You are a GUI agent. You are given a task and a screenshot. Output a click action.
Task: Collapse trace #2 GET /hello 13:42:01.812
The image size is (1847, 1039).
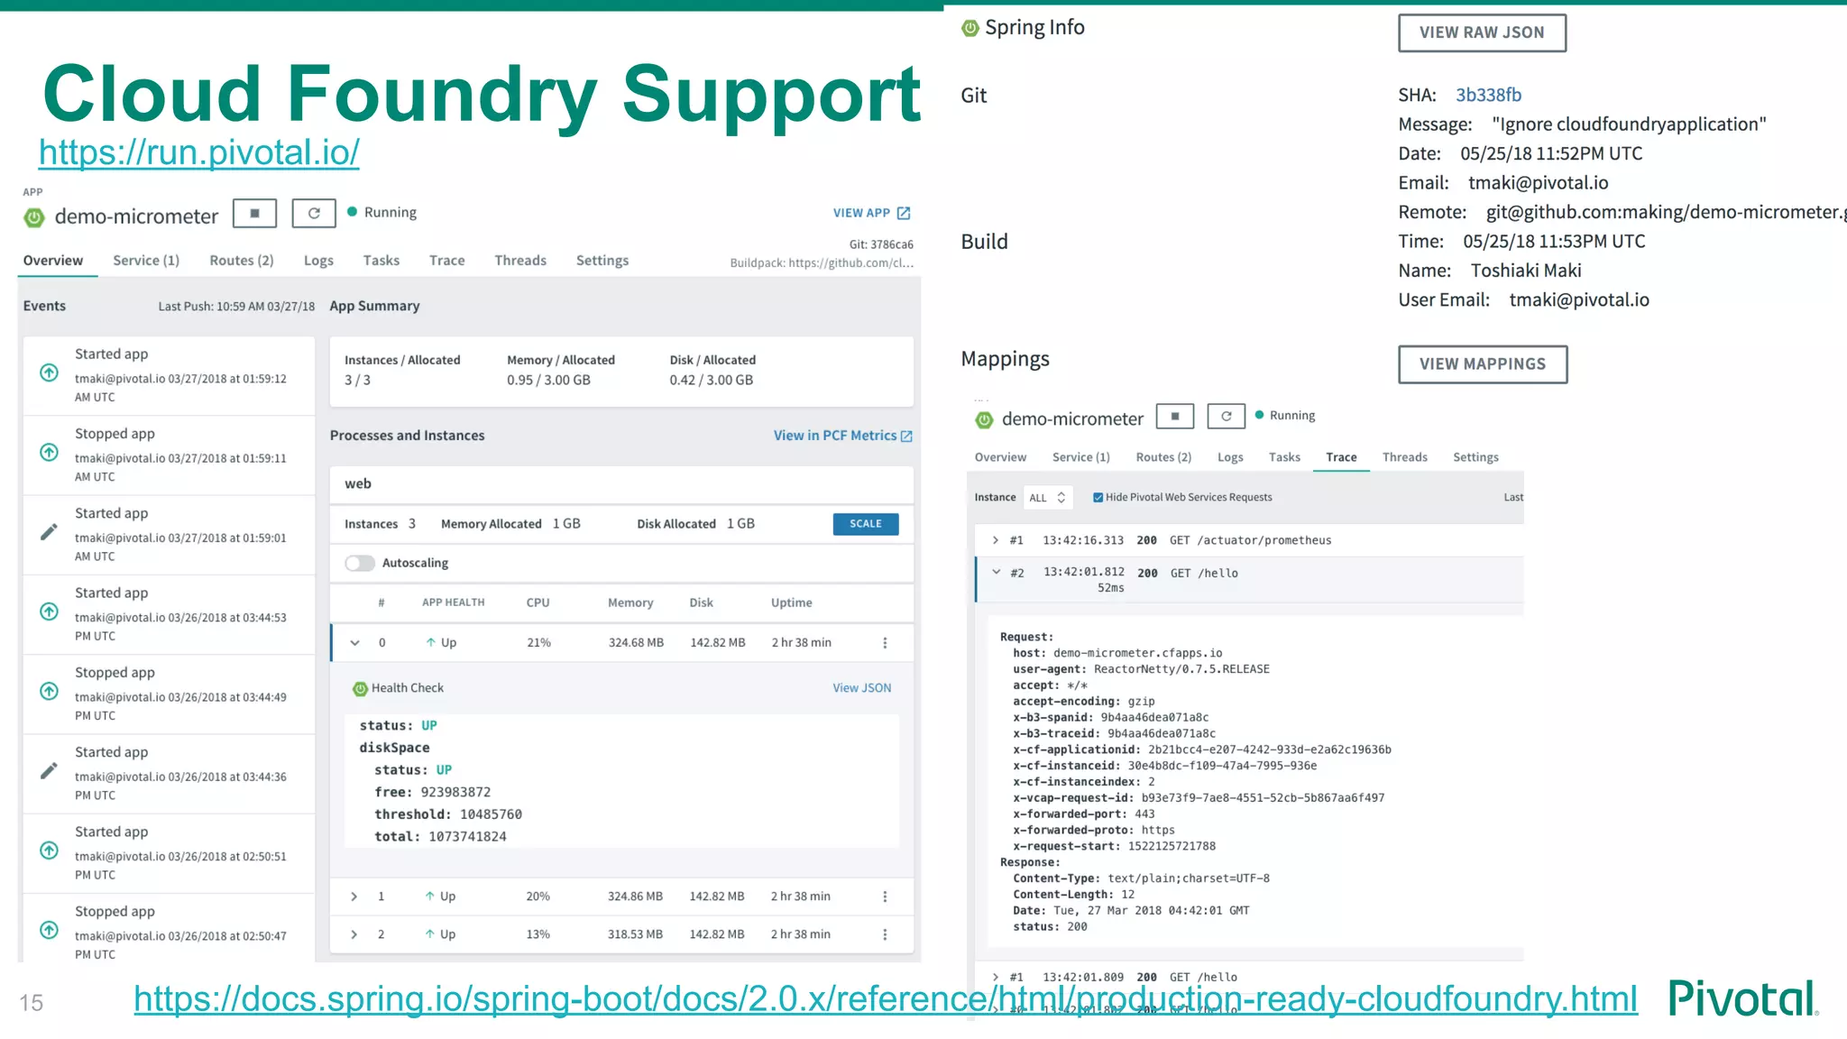point(997,572)
